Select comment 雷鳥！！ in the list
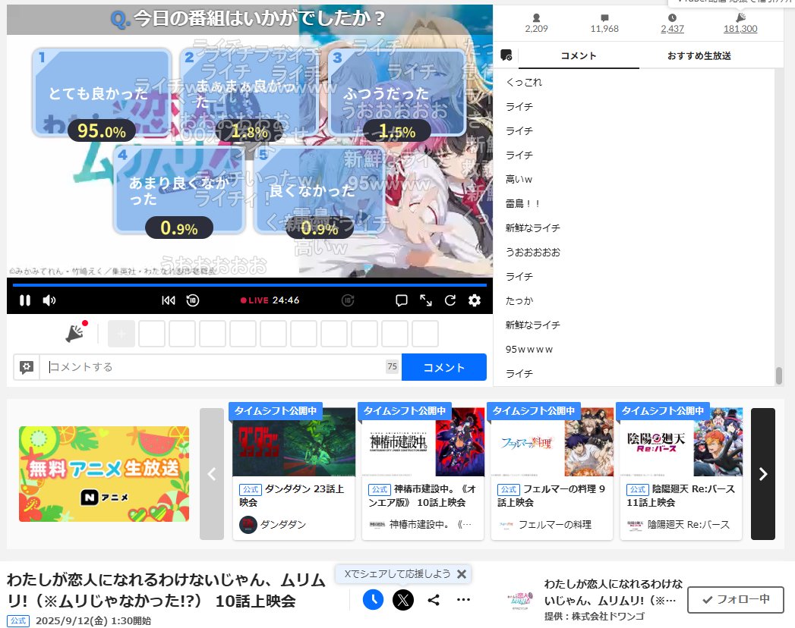Viewport: 795px width, 628px height. pyautogui.click(x=522, y=203)
